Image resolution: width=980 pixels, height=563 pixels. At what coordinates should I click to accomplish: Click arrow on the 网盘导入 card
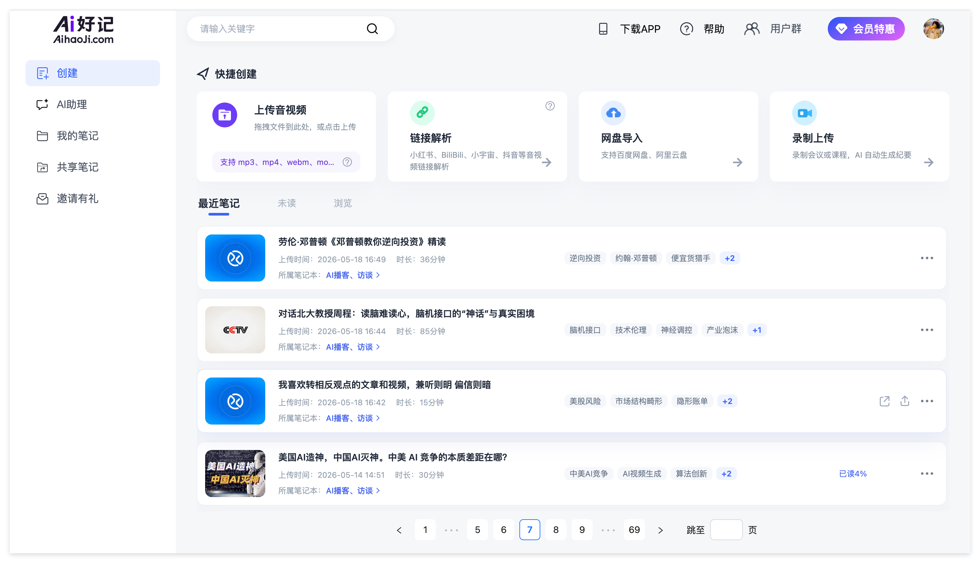[x=737, y=162]
